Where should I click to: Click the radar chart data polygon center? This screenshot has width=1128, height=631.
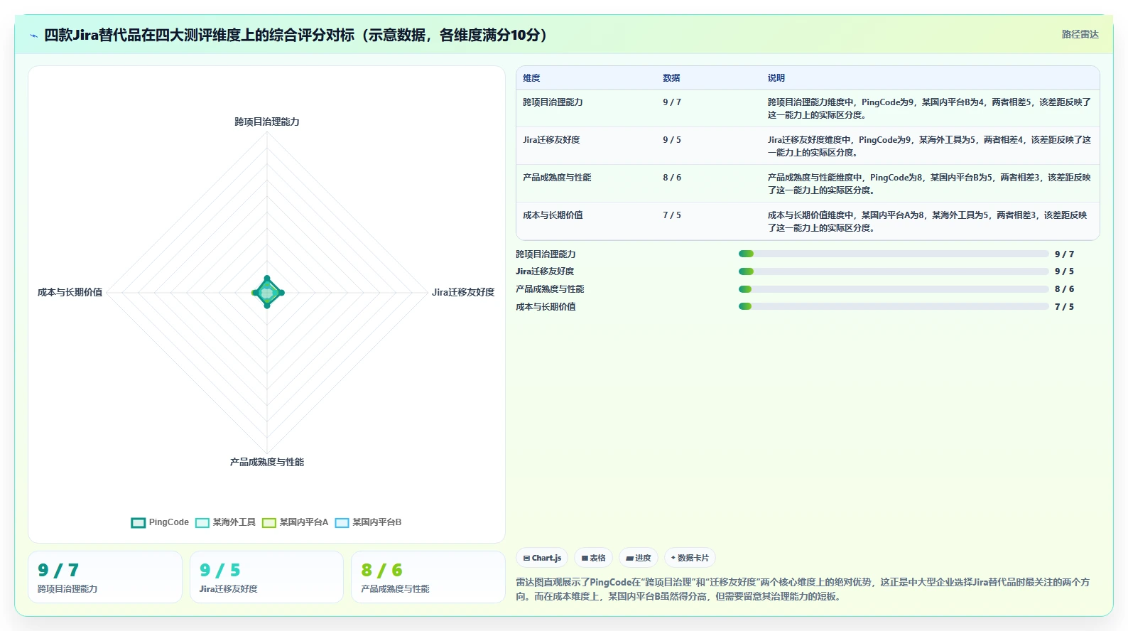(267, 293)
